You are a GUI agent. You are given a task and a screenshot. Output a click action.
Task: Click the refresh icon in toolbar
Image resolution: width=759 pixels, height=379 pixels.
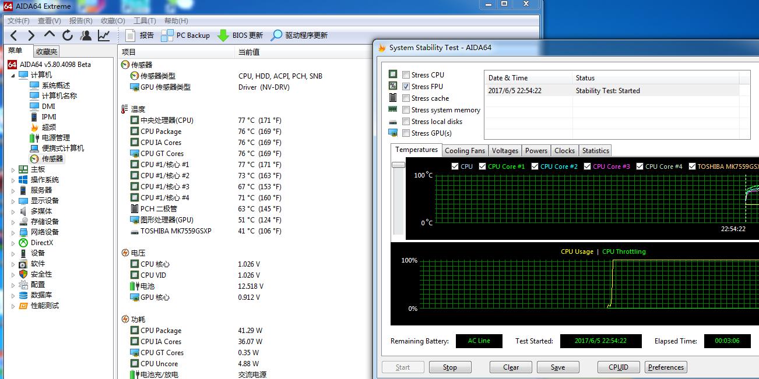coord(68,36)
